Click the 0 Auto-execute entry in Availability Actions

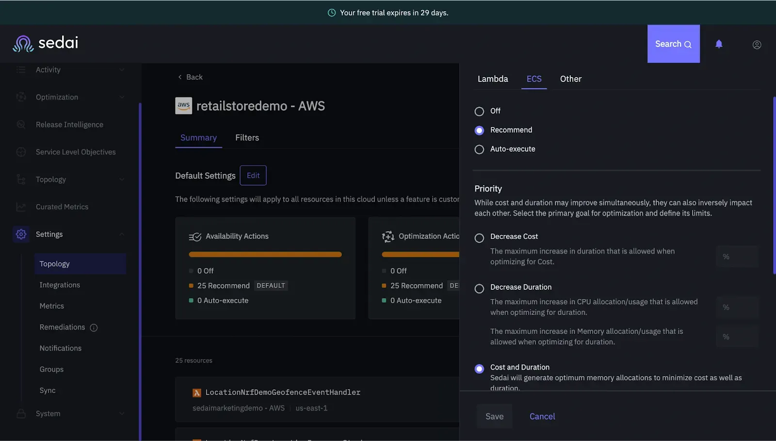223,300
